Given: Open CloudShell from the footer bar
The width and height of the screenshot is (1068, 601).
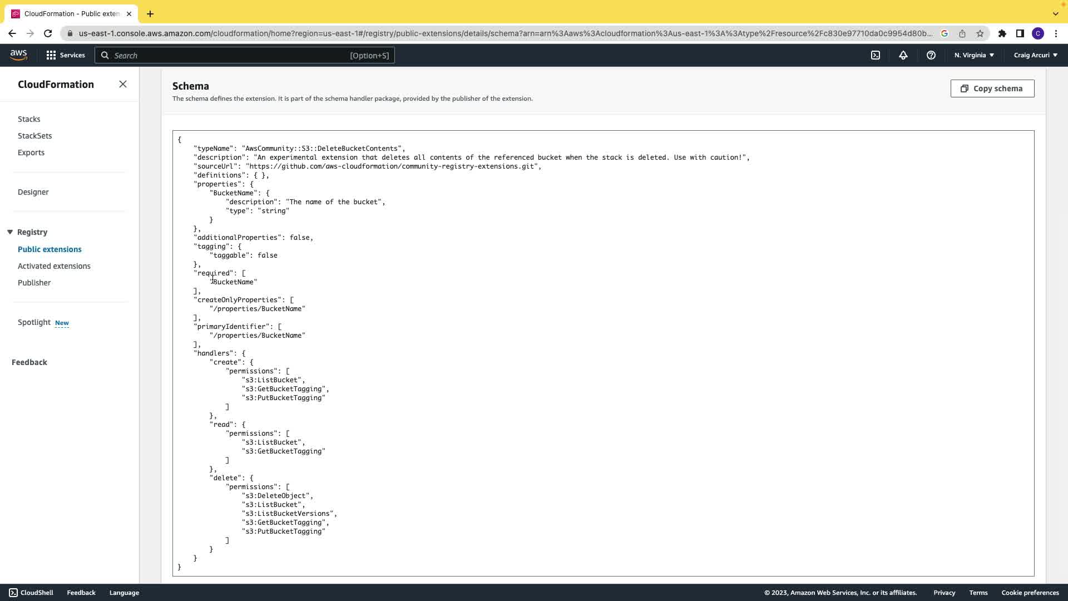Looking at the screenshot, I should pos(31,593).
